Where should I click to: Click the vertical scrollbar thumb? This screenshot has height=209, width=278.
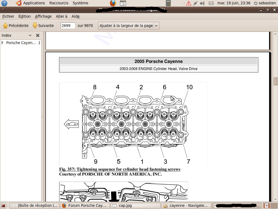[275, 81]
